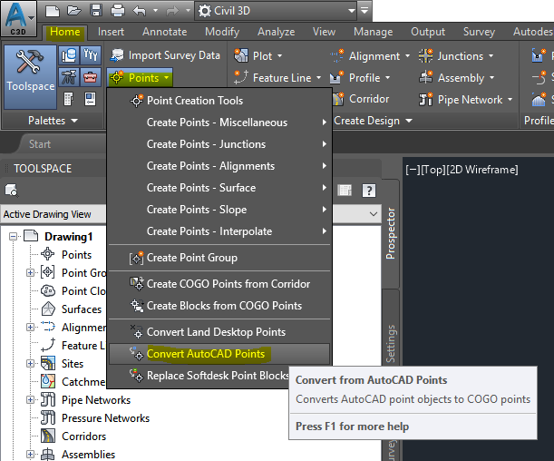Toggle the Prospector tab icon in Palettes panel
This screenshot has height=461, width=554.
coord(69,55)
